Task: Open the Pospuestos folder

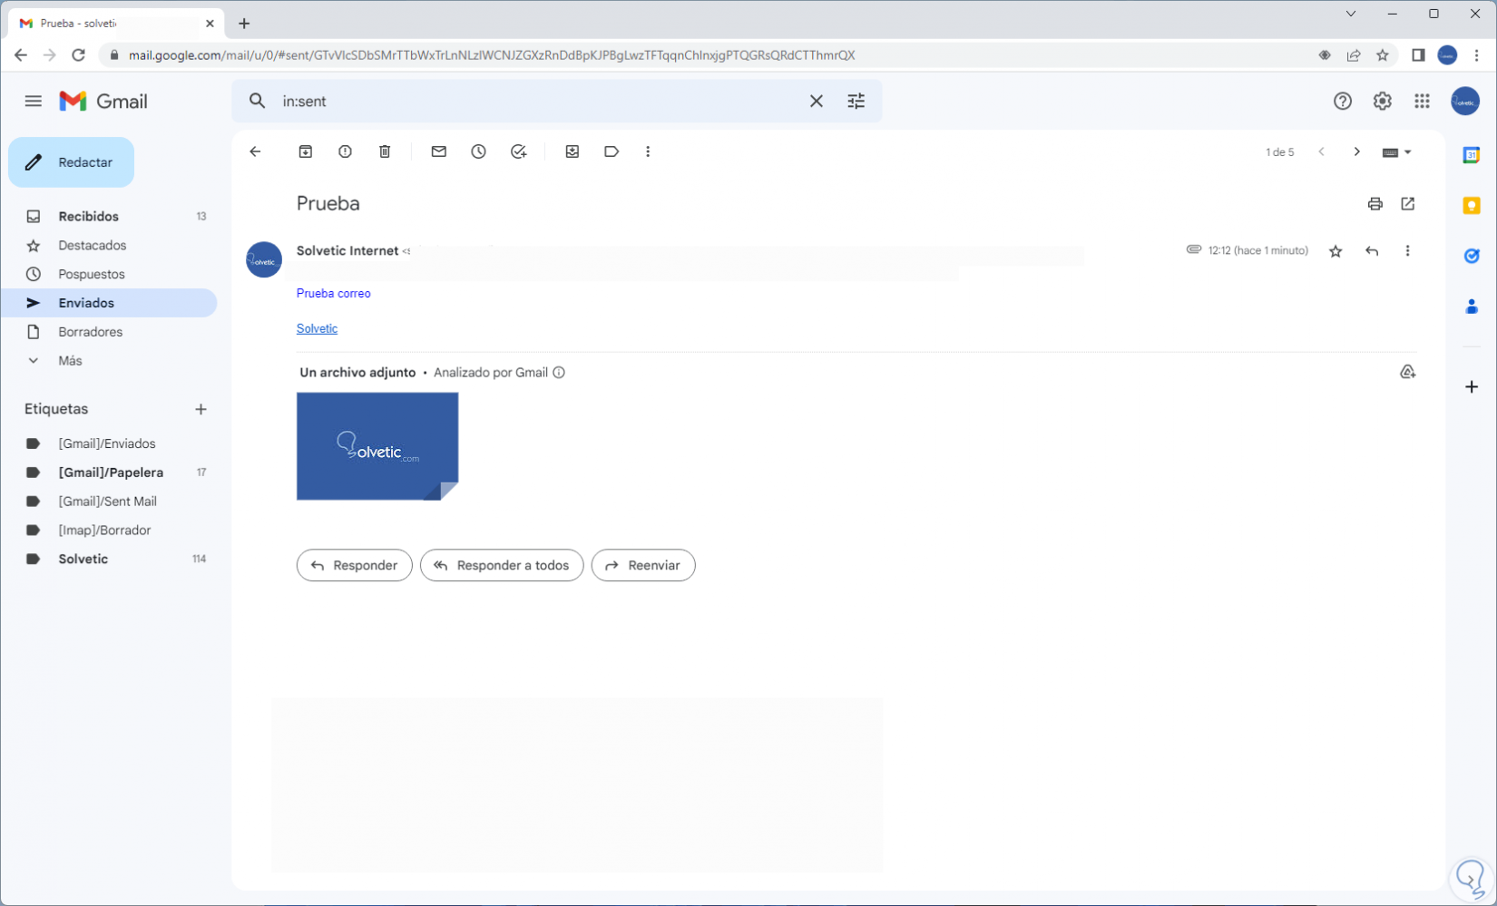Action: click(x=109, y=274)
